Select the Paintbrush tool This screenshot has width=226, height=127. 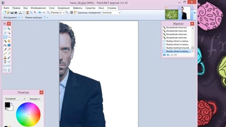(5, 49)
